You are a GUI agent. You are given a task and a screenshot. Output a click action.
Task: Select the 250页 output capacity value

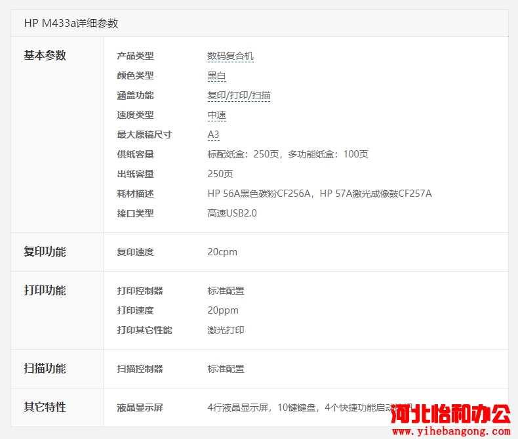tap(220, 174)
